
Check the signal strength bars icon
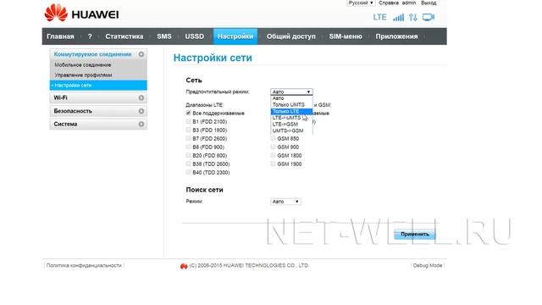(398, 17)
